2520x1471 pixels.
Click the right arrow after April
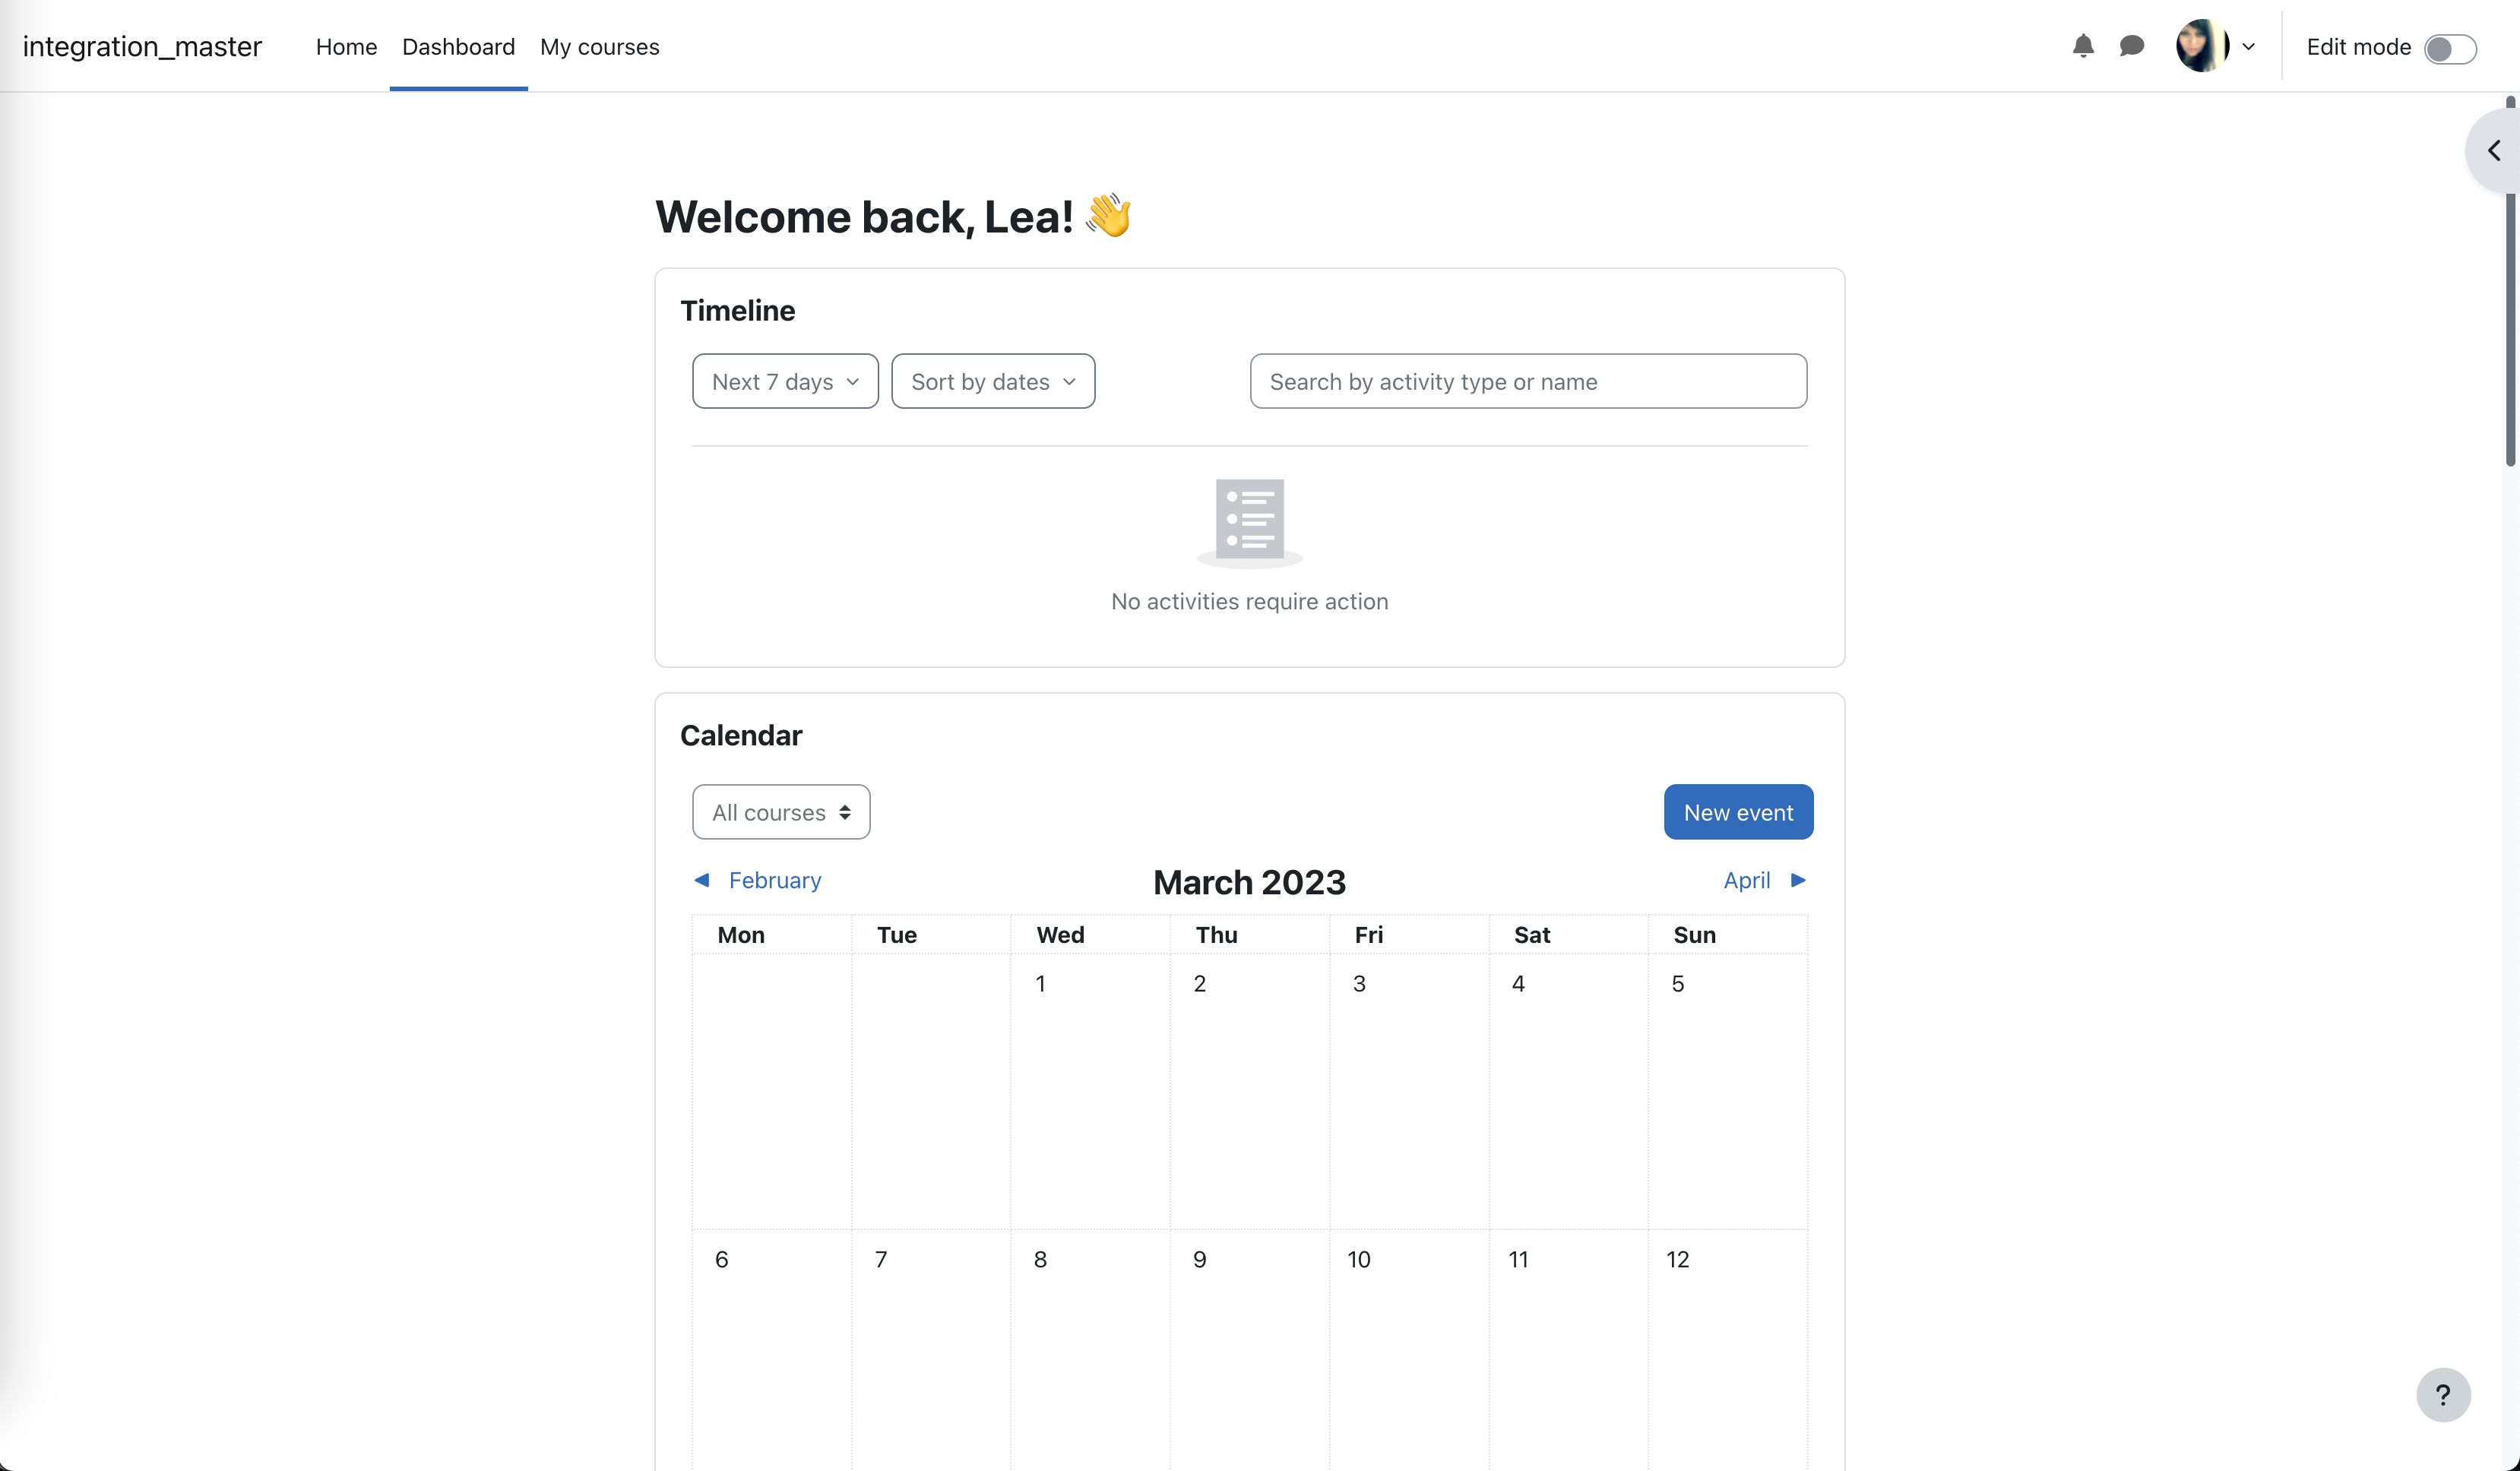pos(1798,880)
